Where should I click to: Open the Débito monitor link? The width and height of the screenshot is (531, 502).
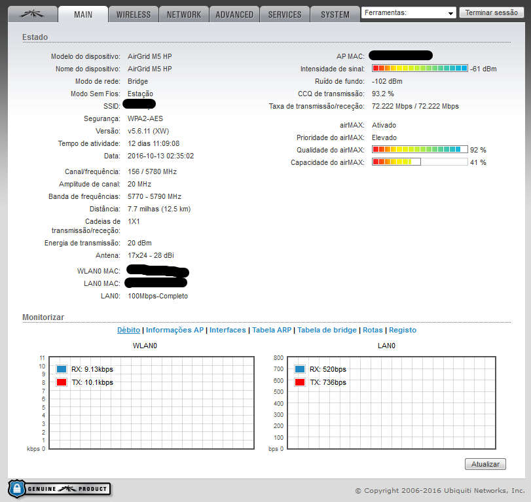point(129,330)
